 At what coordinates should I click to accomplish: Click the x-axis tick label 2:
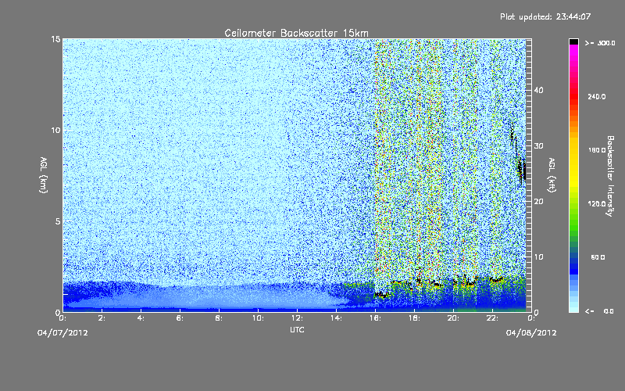click(102, 318)
